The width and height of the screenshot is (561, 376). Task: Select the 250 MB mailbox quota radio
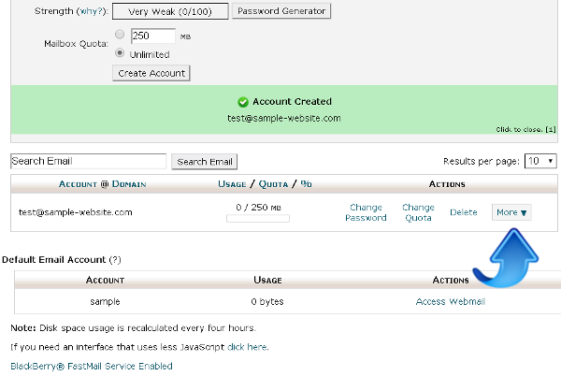coord(119,36)
